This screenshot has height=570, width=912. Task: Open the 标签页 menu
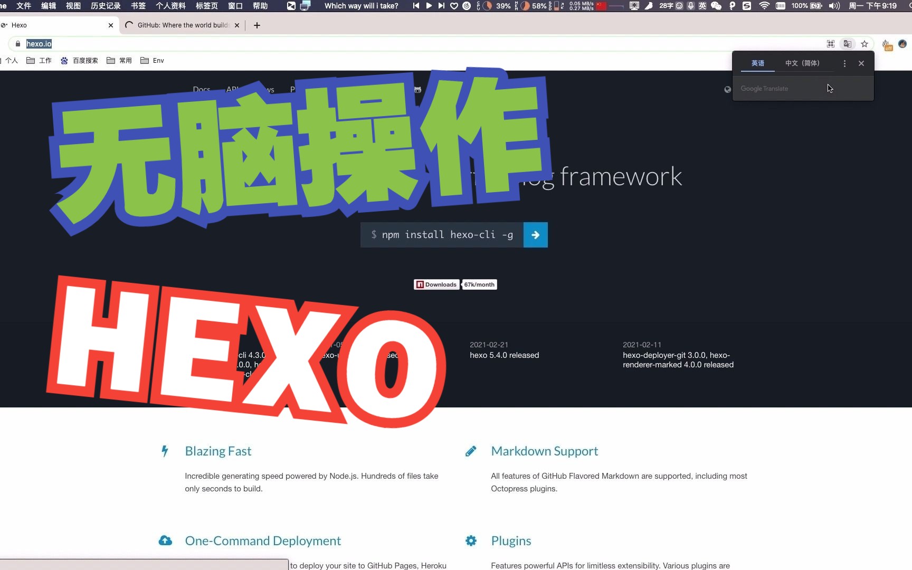point(207,6)
